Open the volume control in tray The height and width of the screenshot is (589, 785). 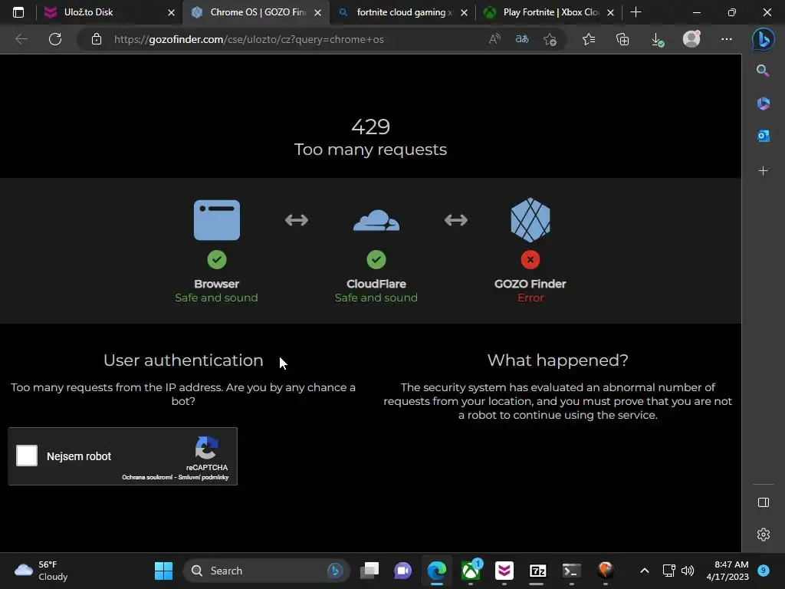tap(688, 571)
